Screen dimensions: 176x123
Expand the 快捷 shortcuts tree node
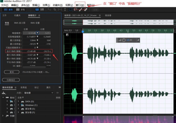[x=3, y=116]
